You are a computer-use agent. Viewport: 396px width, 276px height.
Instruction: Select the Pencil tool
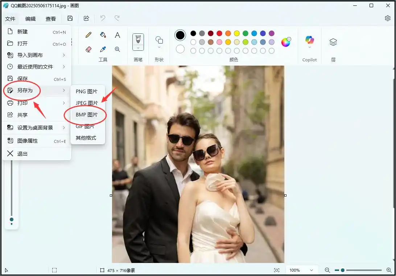[x=88, y=35]
